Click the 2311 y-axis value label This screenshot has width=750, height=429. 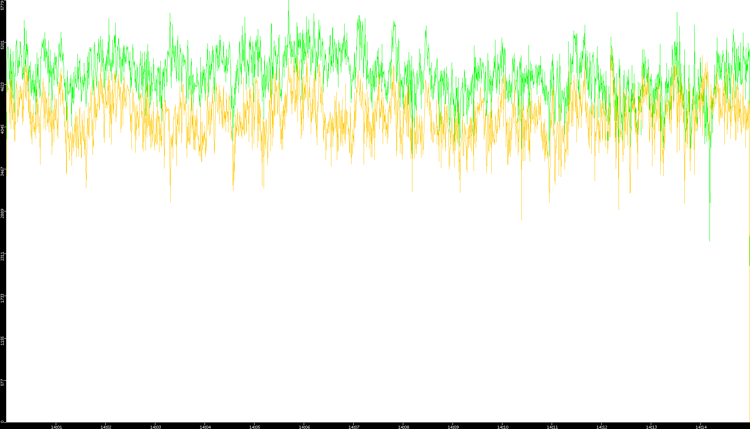[x=3, y=256]
